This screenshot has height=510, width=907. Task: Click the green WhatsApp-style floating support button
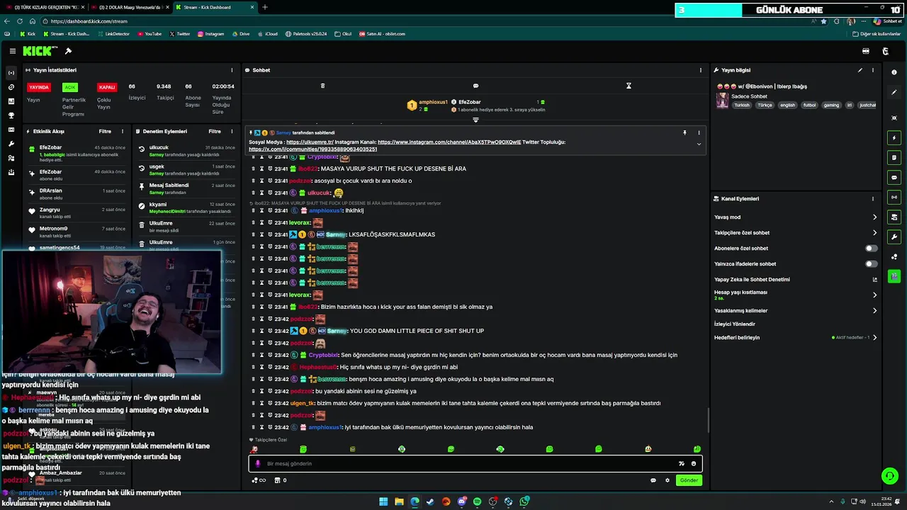tap(889, 476)
